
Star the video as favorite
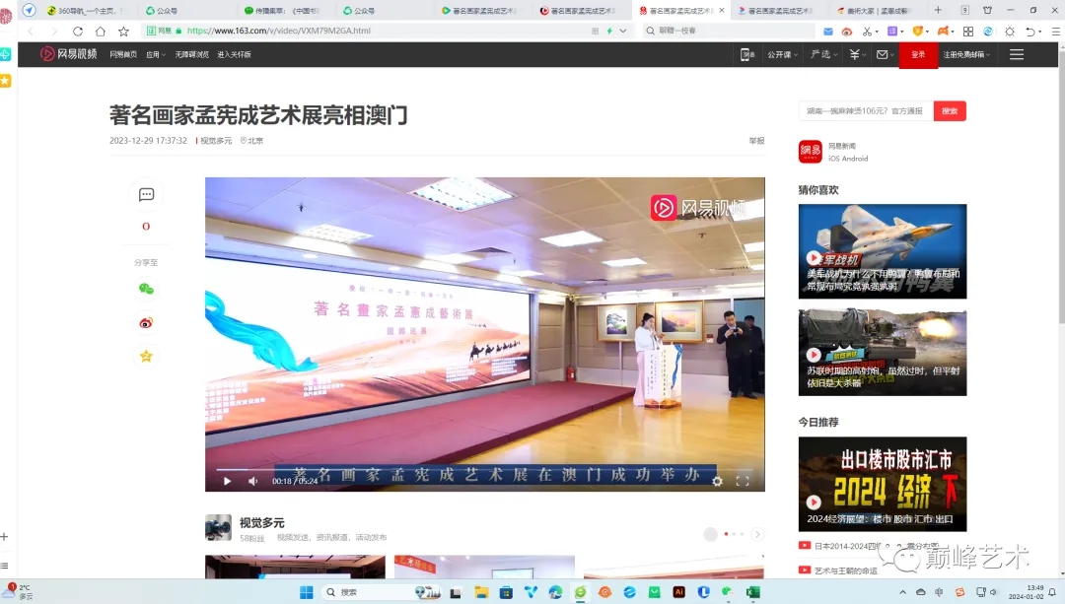point(146,356)
